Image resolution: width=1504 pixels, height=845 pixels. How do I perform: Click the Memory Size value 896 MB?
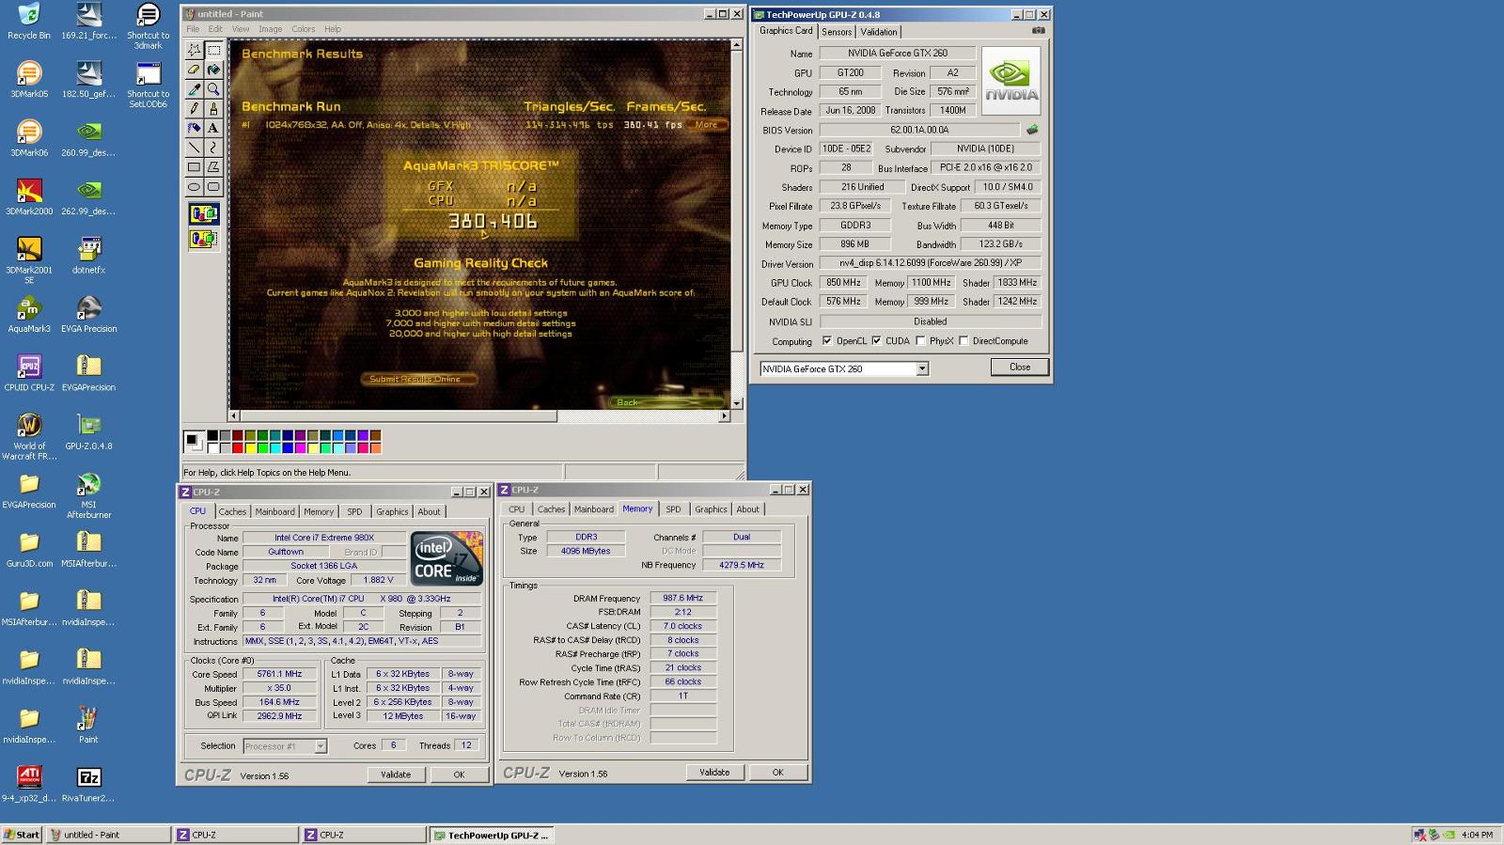[x=854, y=243]
